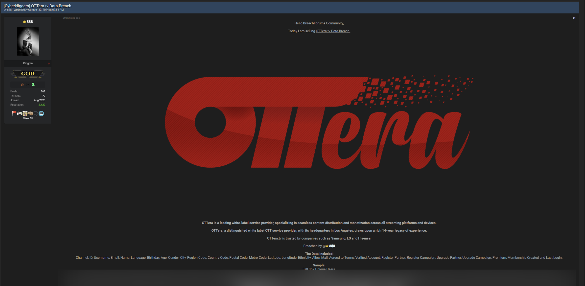Screen dimensions: 585x286
Task: Click the brain award icon
Action: pos(30,113)
